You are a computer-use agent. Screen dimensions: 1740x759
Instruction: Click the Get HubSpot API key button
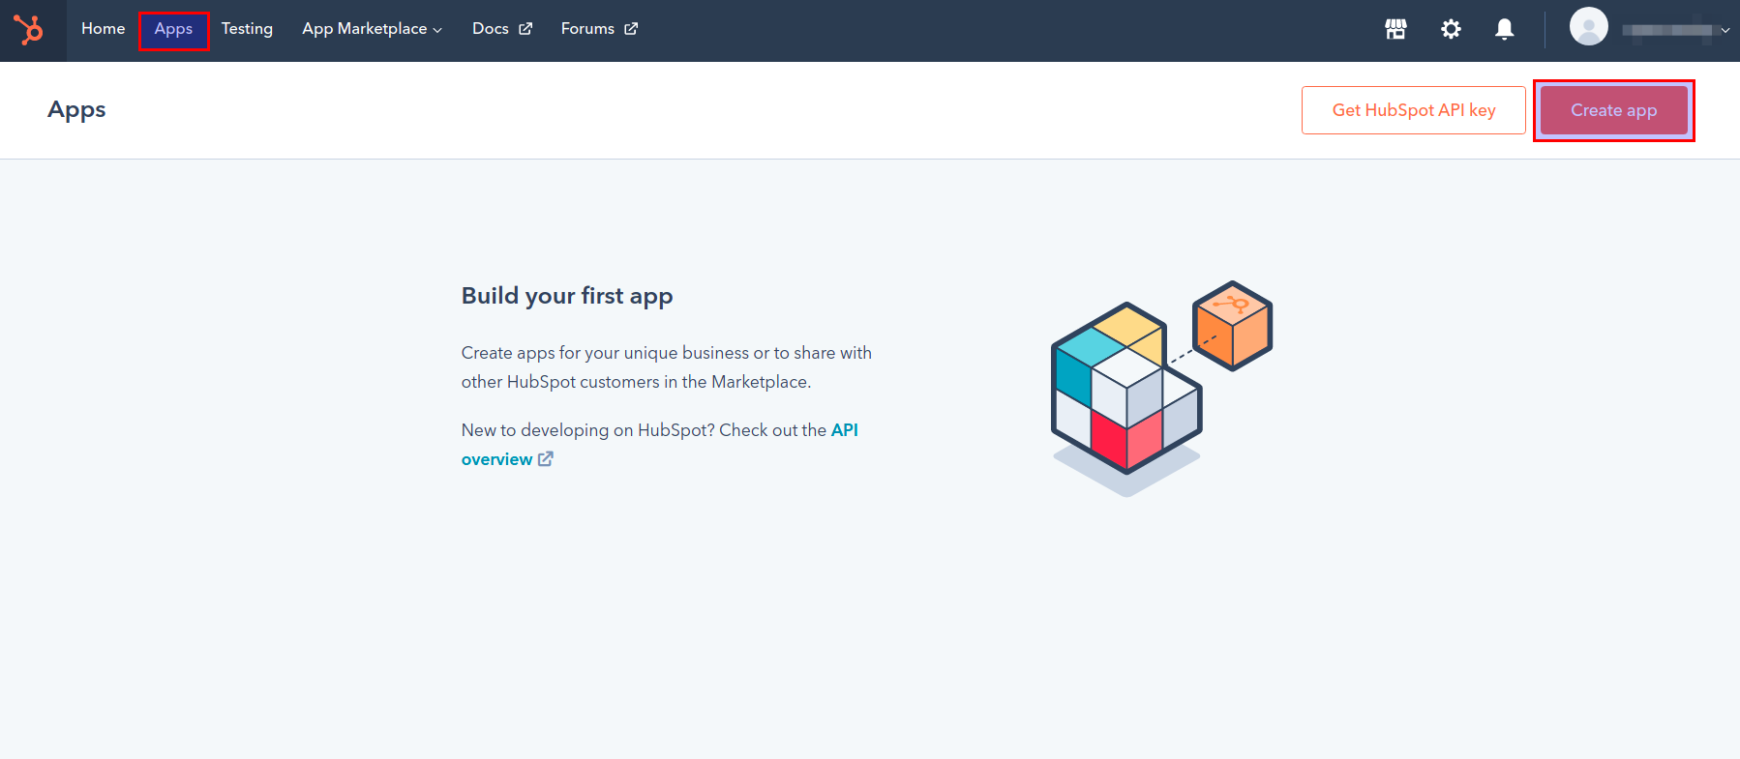tap(1414, 110)
